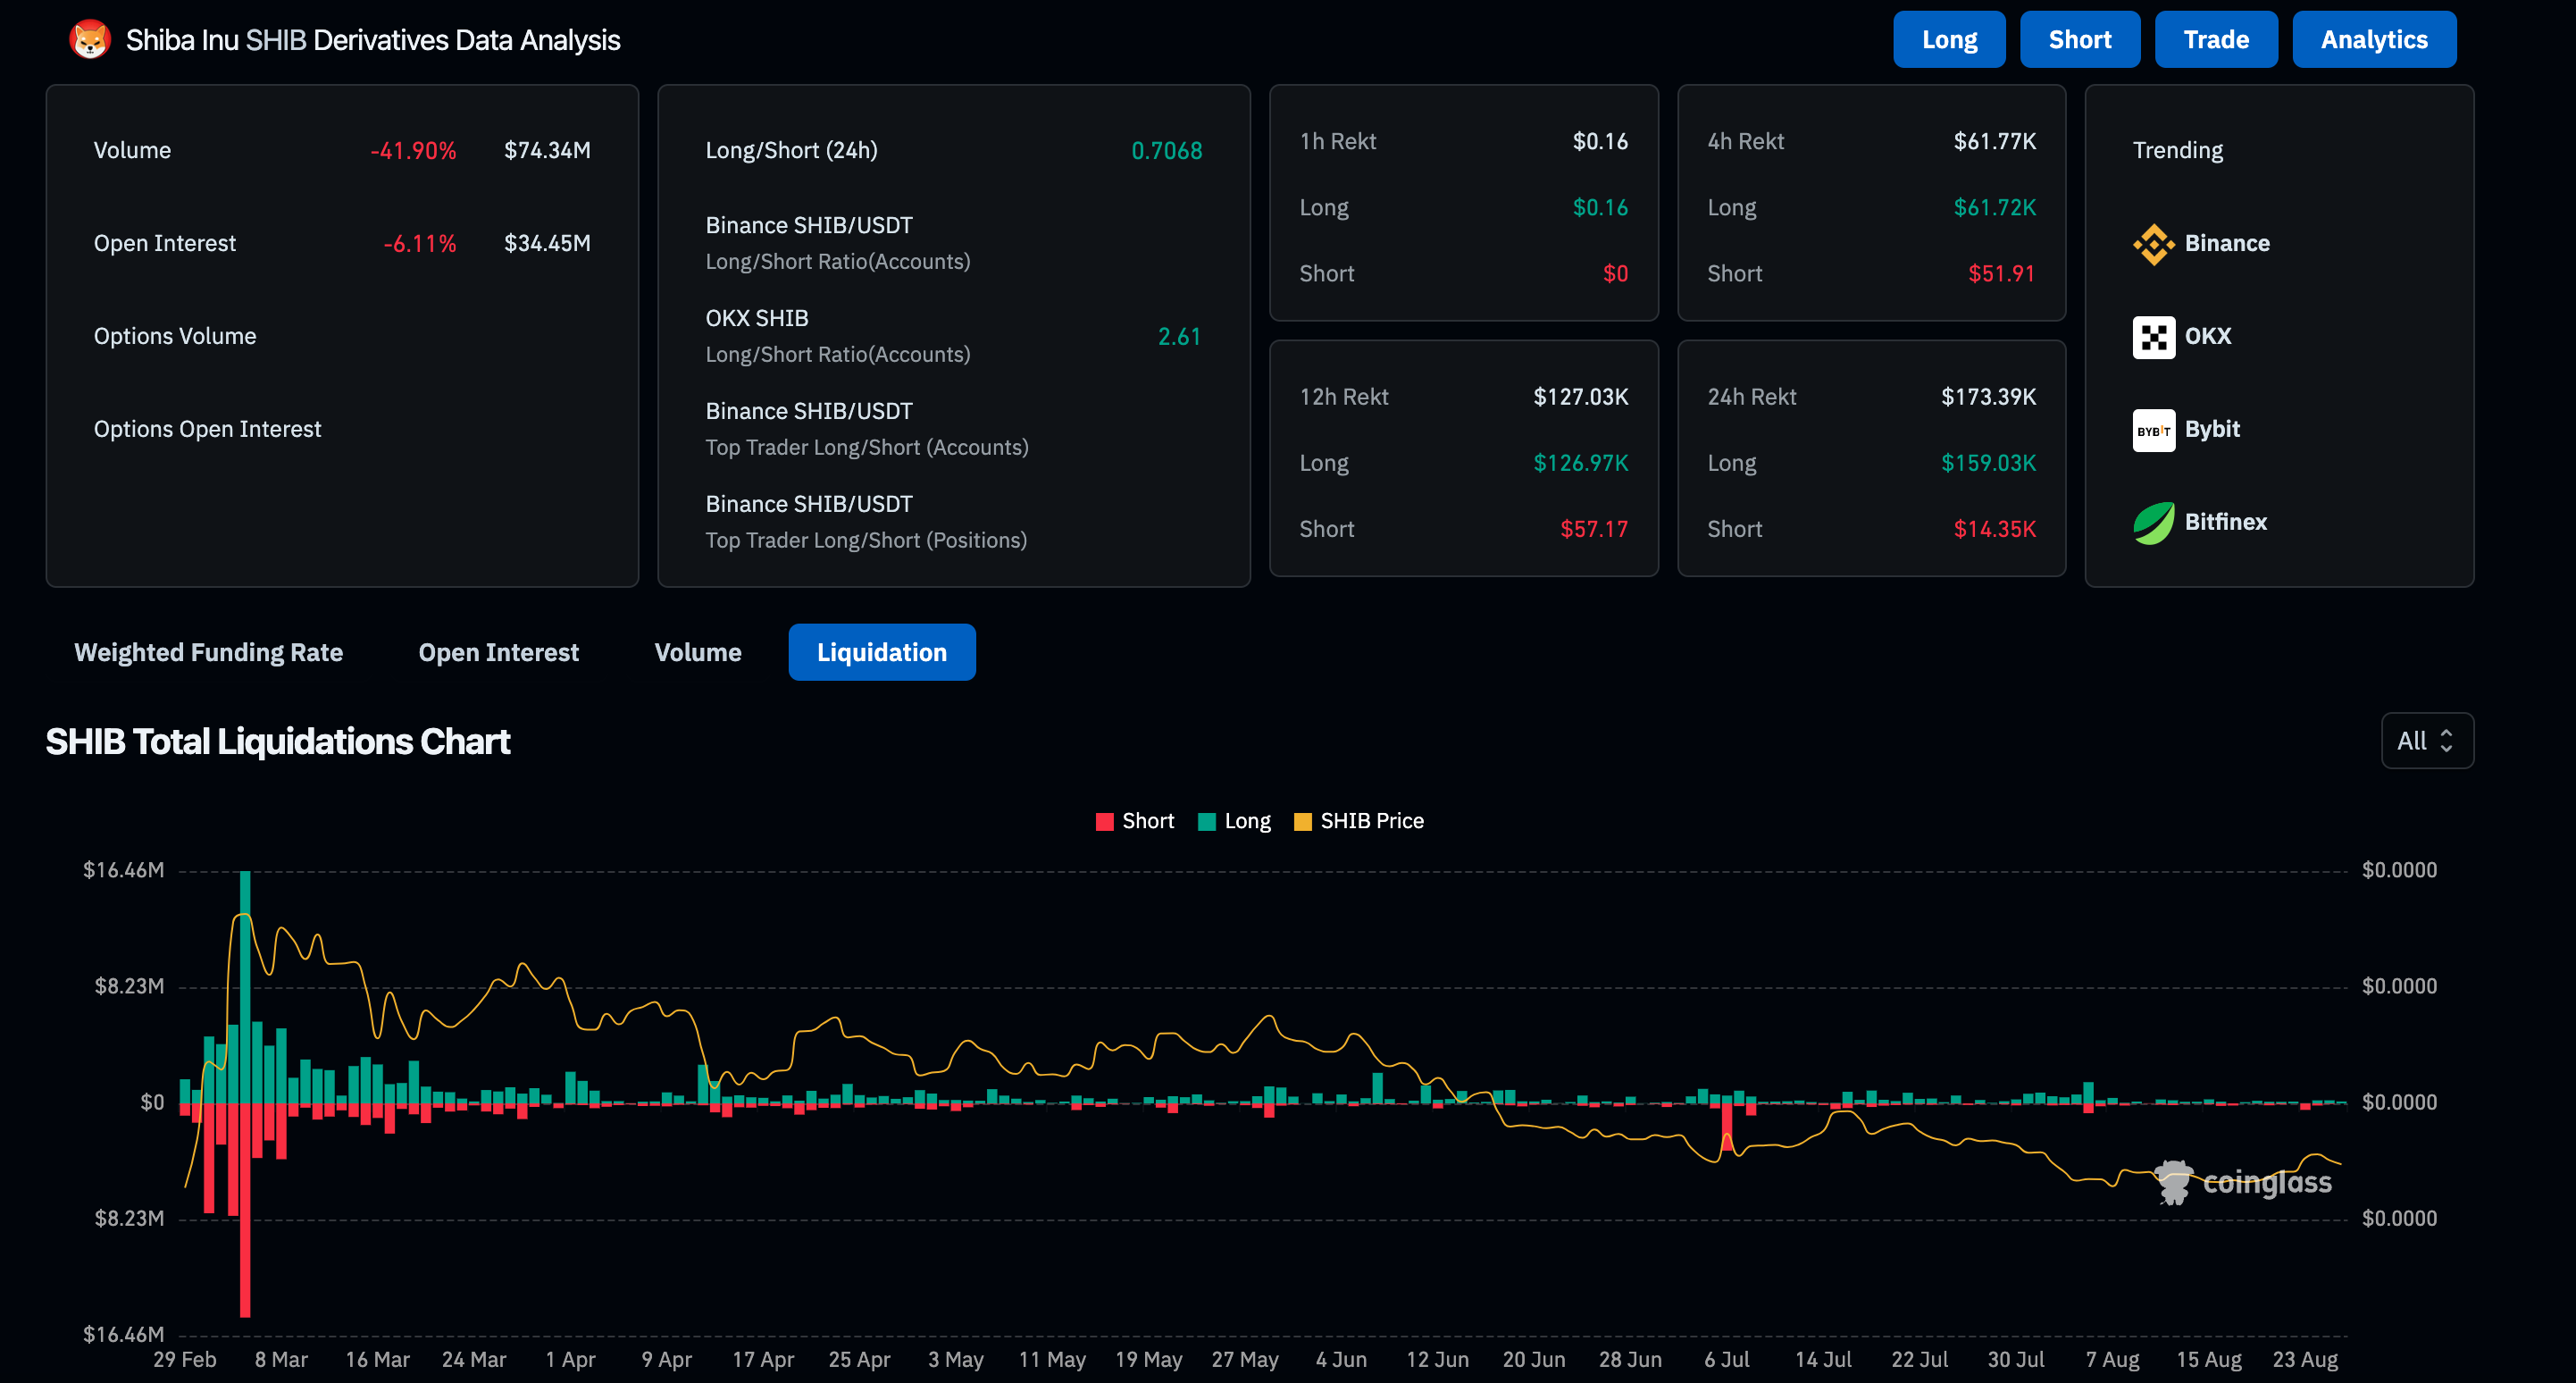Screen dimensions: 2576x1383
Task: Click the coinglass watermark logo on chart
Action: [x=2244, y=1183]
